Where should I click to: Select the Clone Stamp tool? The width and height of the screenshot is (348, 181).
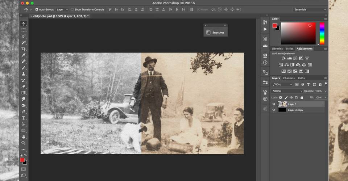24,74
